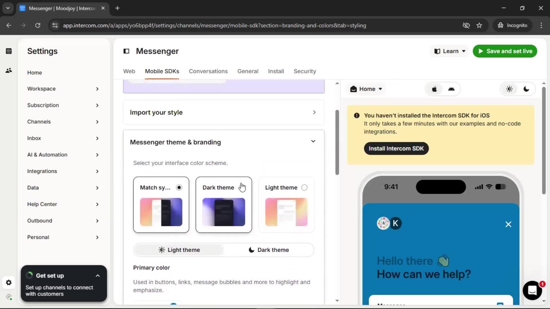Click avatar icons in messenger preview
Image resolution: width=550 pixels, height=309 pixels.
click(389, 223)
